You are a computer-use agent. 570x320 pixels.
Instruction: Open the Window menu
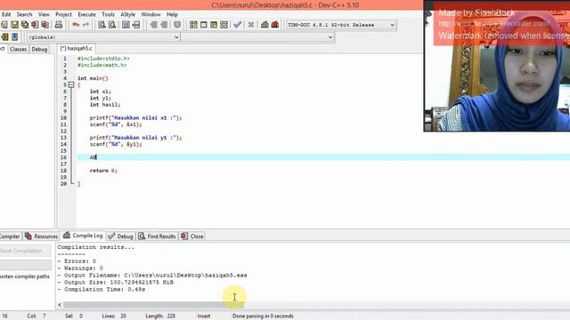tap(151, 14)
